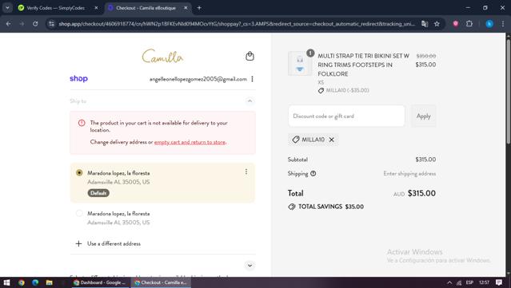
Task: Focus the Discount code or gift card field
Action: 346,116
